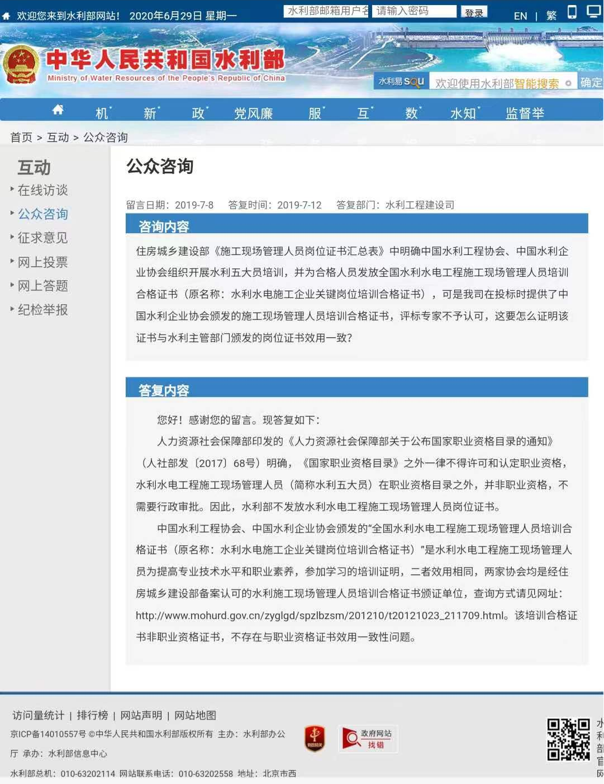Open the 机 dropdown menu
604x784 pixels.
pyautogui.click(x=101, y=112)
